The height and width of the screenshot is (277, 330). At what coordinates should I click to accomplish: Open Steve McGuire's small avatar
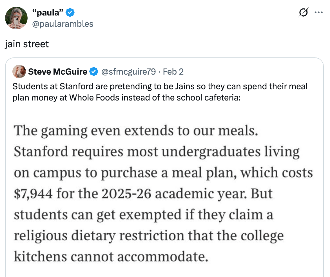point(19,72)
